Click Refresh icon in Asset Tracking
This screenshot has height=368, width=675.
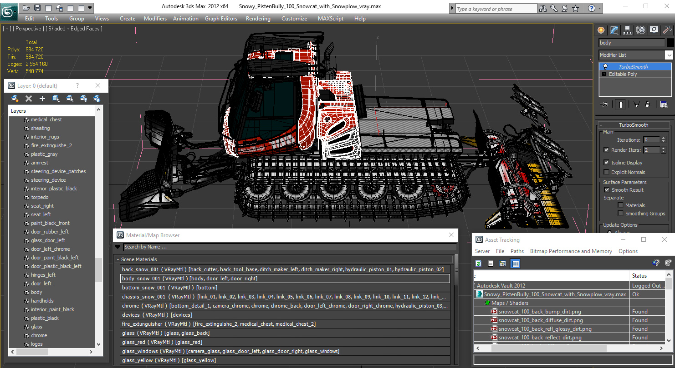(x=479, y=264)
